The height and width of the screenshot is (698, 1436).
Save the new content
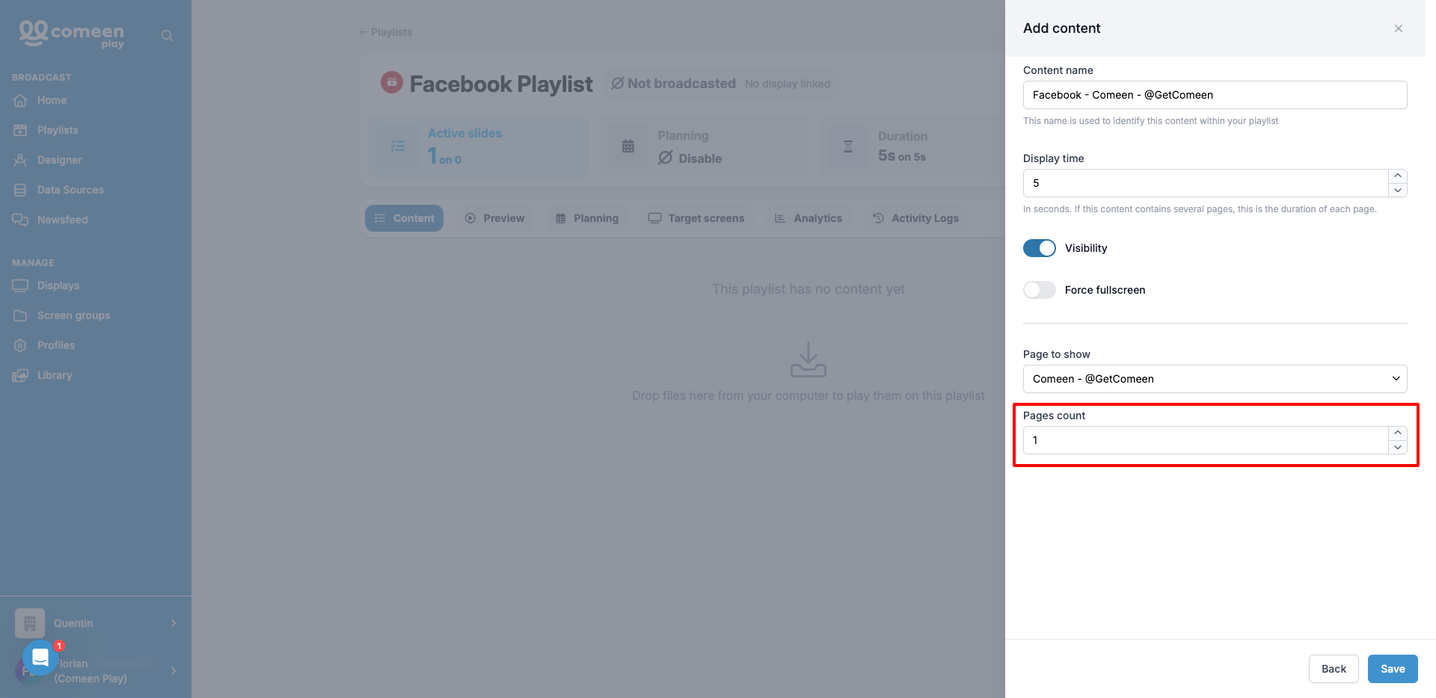coord(1393,669)
